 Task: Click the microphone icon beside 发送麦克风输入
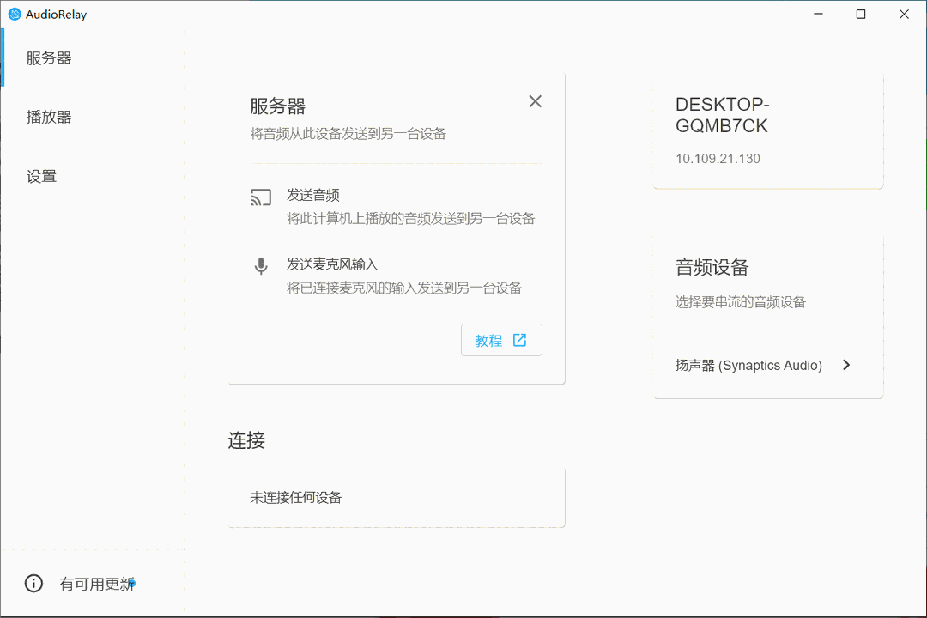(260, 266)
